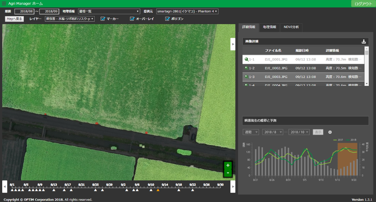
Task: Zoom in the map with plus button
Action: 228,165
